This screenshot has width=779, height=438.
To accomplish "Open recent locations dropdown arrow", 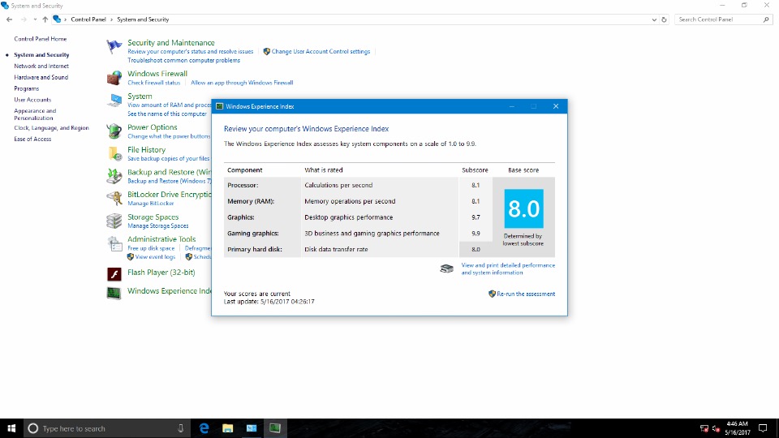I will 35,19.
